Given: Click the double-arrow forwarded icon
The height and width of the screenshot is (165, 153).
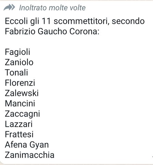Looking at the screenshot, I should (x=9, y=8).
